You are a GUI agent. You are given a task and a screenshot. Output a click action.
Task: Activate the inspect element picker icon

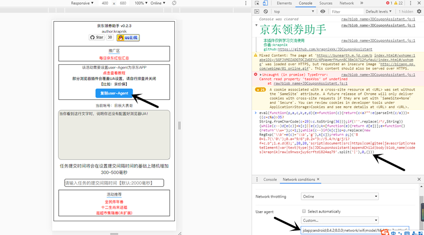pos(257,3)
